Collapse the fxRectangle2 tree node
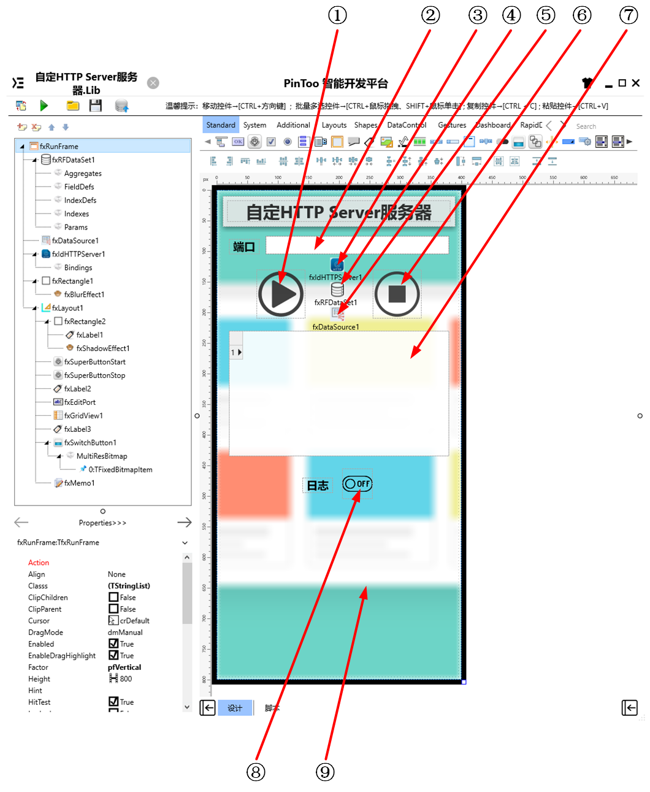Viewport: 650px width, 792px height. 47,322
